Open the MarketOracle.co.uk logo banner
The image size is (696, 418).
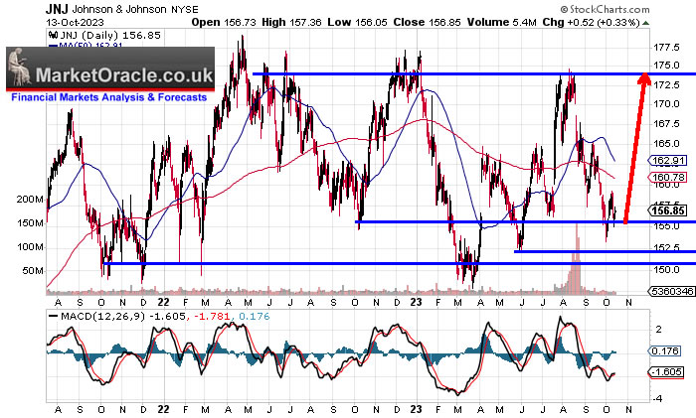(x=110, y=69)
